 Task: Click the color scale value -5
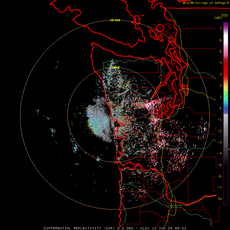click(x=220, y=165)
